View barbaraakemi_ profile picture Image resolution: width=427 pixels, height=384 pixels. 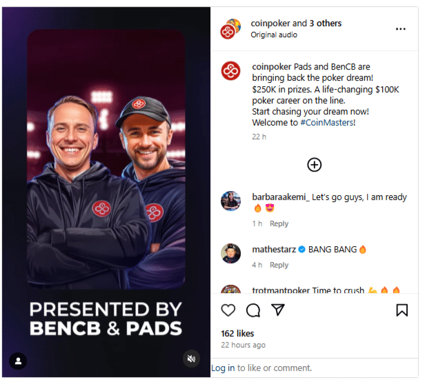click(230, 201)
